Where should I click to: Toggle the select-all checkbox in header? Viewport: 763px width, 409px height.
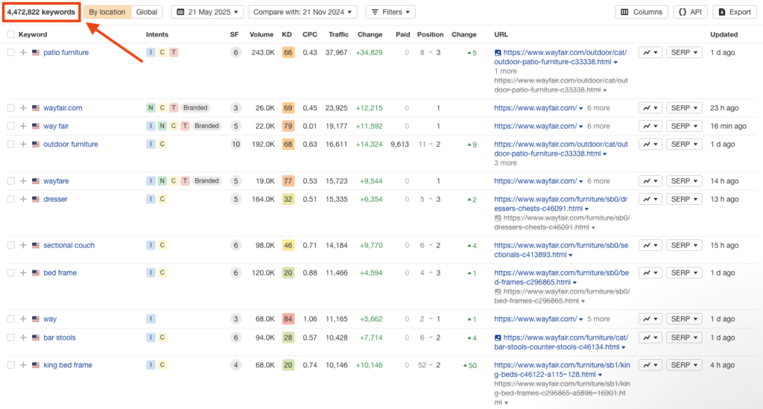[10, 34]
